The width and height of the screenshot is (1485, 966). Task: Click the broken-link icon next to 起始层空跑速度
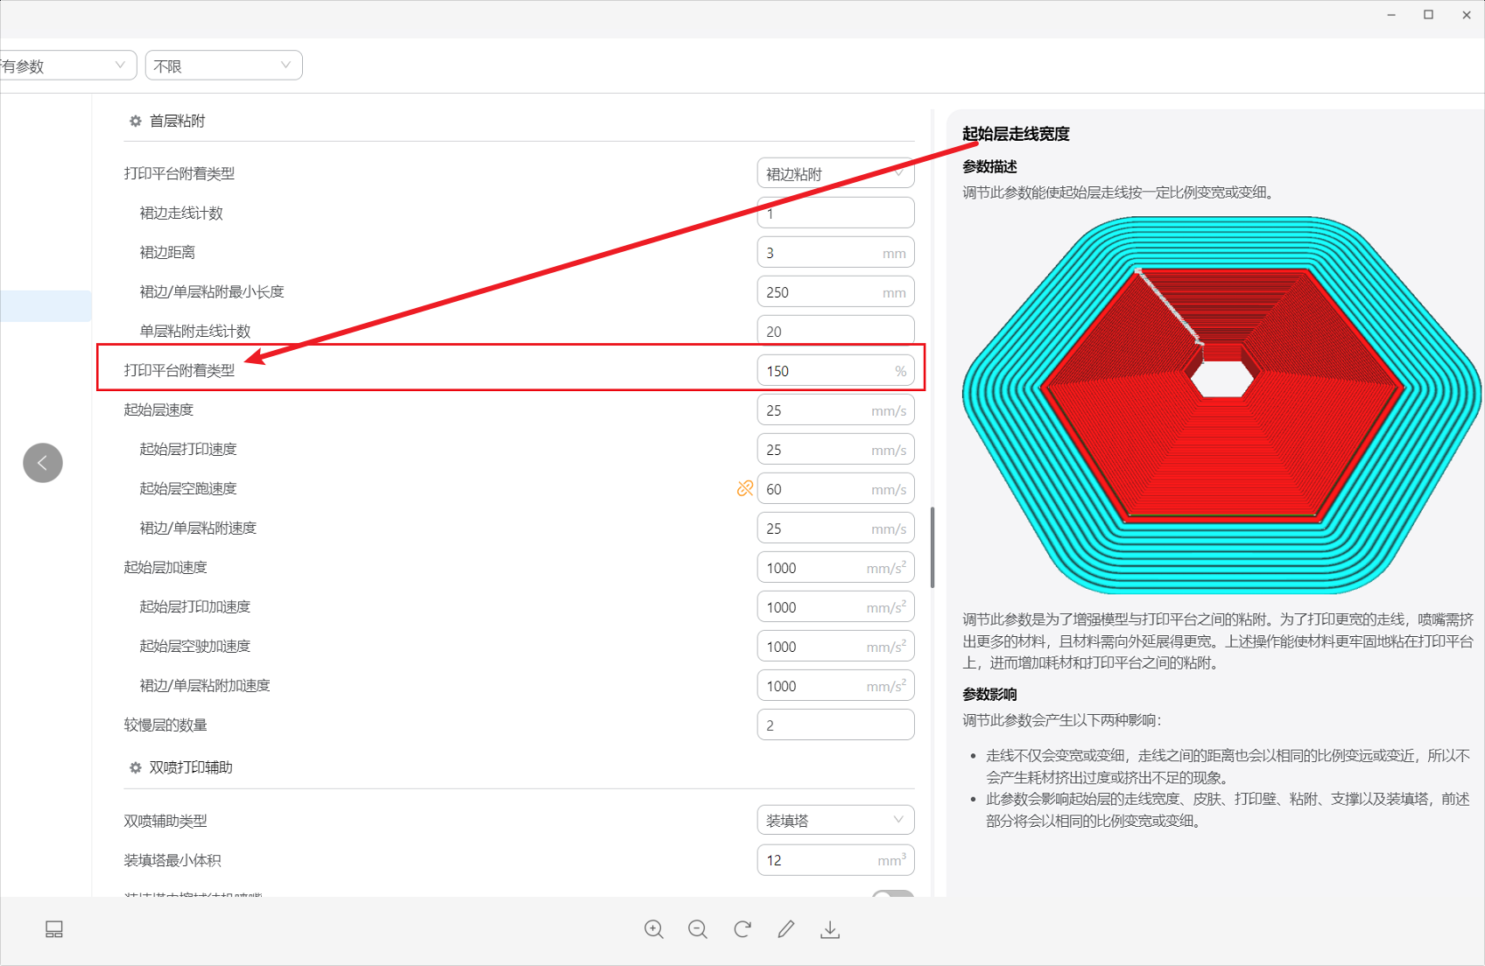pyautogui.click(x=744, y=488)
